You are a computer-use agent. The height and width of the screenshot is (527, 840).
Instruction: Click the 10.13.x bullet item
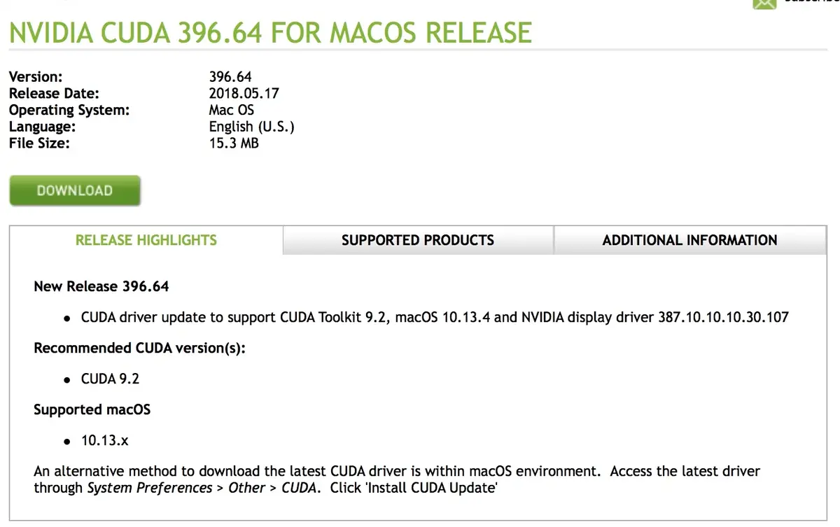tap(104, 440)
